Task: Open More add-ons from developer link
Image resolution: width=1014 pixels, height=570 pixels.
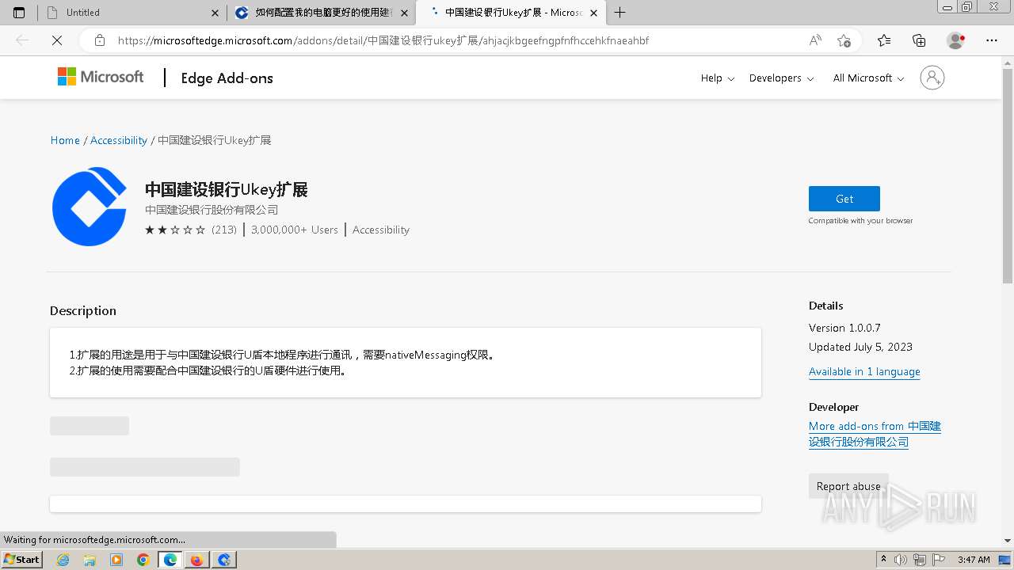Action: (x=875, y=434)
